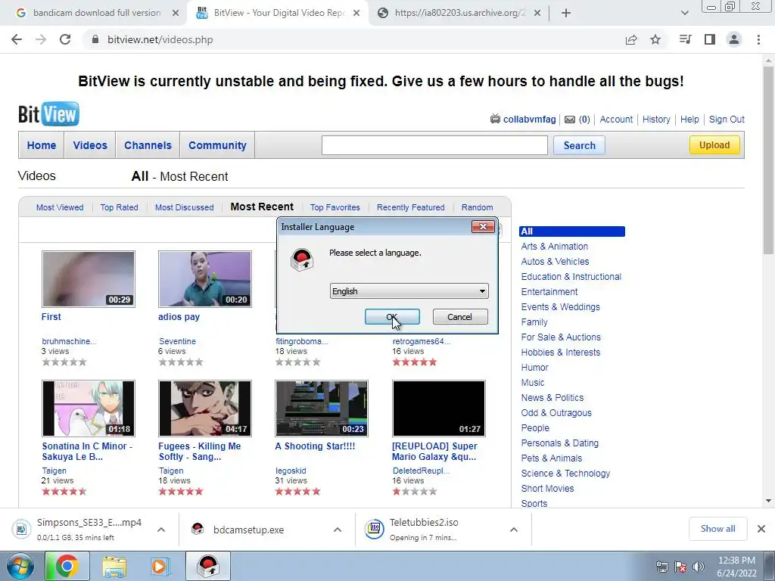Screen dimensions: 775x581
Task: Click the share page icon in address bar
Action: [x=631, y=39]
